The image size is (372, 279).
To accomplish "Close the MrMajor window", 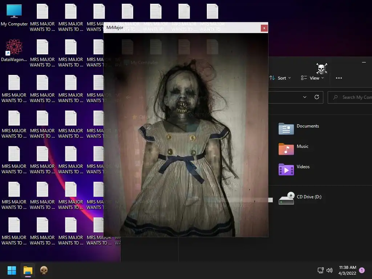I will coord(264,28).
